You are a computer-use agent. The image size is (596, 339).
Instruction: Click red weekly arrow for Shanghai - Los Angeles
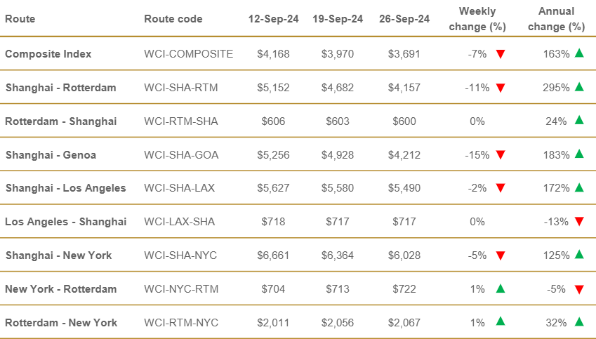point(501,188)
